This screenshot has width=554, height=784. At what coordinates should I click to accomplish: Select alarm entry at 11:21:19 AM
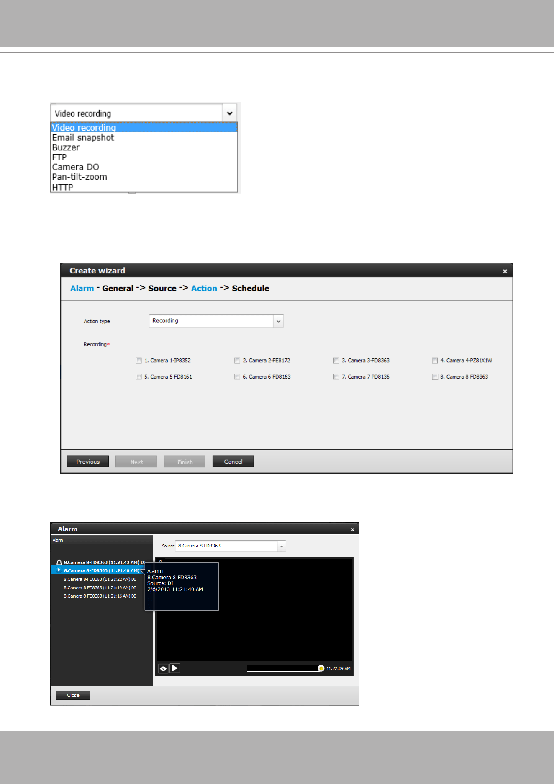point(100,588)
